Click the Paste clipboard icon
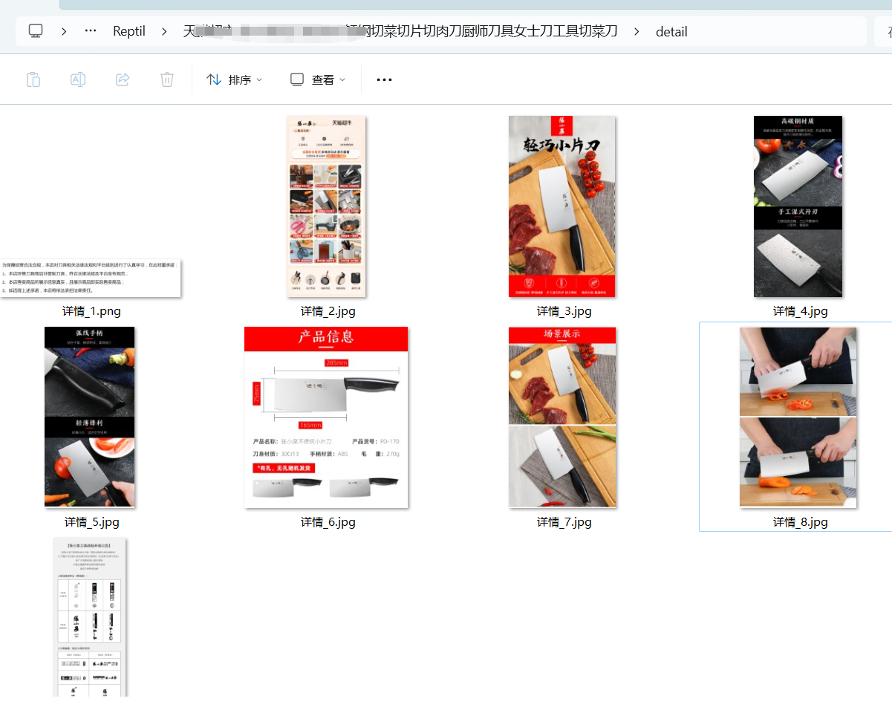The height and width of the screenshot is (710, 892). [33, 79]
